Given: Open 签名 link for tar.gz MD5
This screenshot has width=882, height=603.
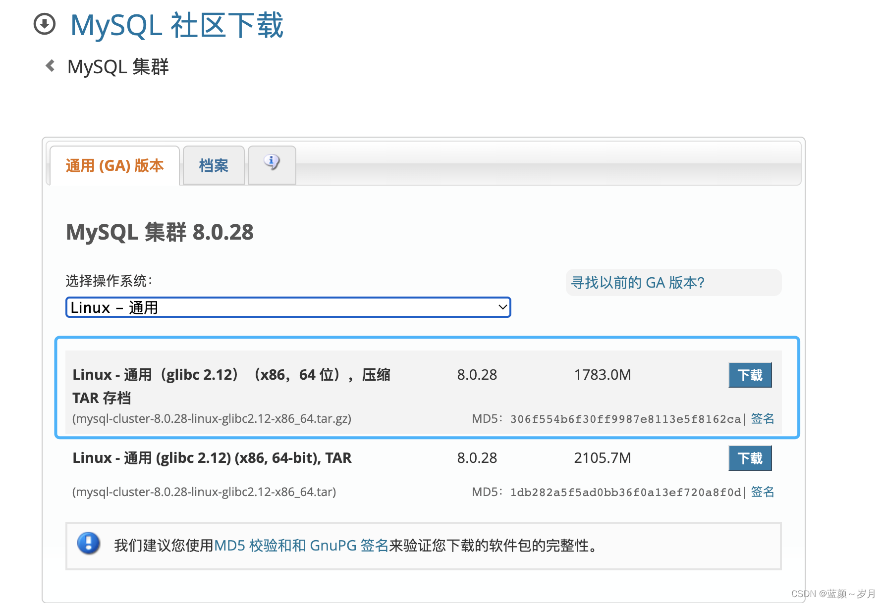Looking at the screenshot, I should pyautogui.click(x=763, y=419).
